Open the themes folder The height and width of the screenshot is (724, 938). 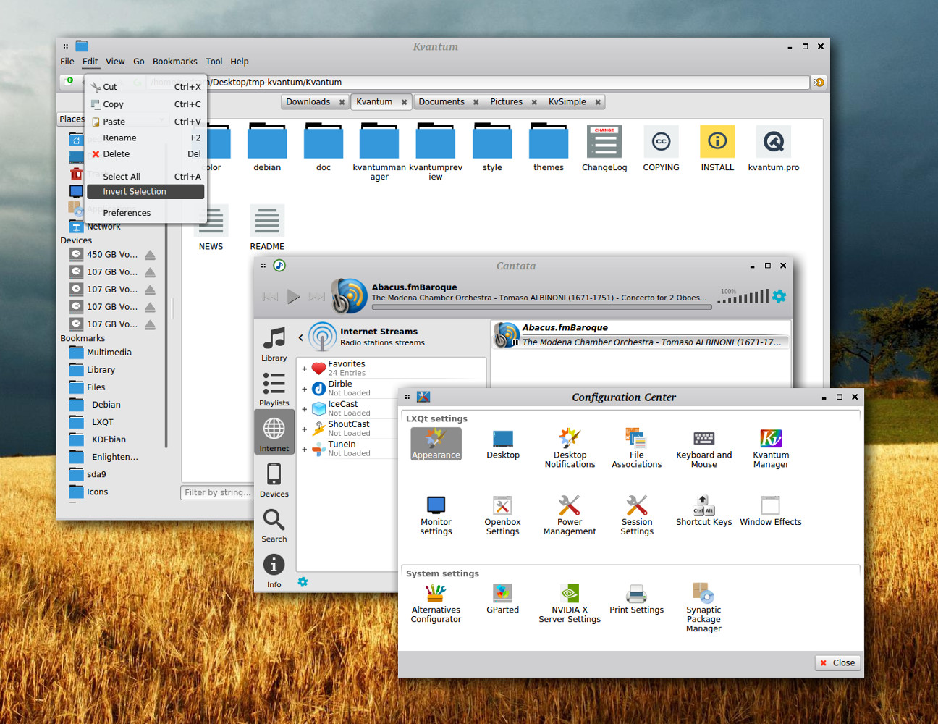549,148
